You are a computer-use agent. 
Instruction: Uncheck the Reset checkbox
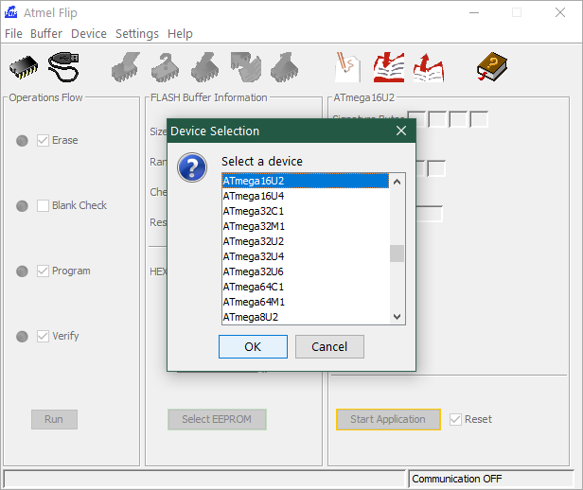coord(455,419)
